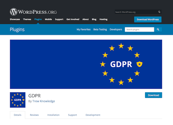Viewport: 173px width, 125px height.
Task: Open the Mobile menu item
Action: 48,19
